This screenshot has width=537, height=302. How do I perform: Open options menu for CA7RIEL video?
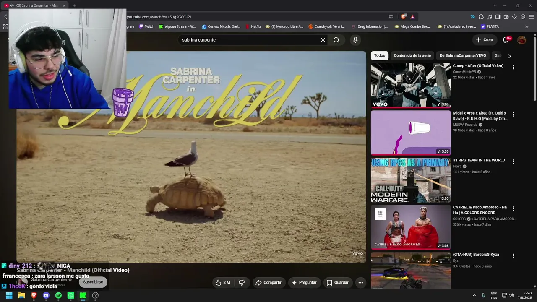(x=513, y=208)
